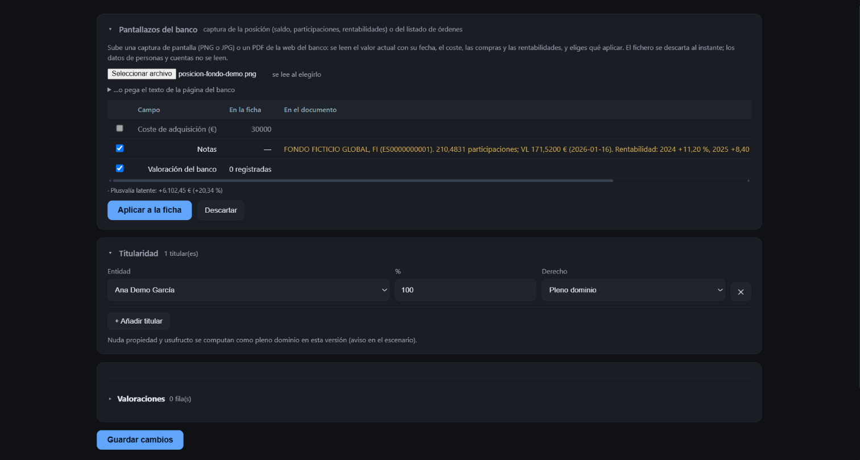This screenshot has width=860, height=460.
Task: Open the Entidad dropdown
Action: 249,290
